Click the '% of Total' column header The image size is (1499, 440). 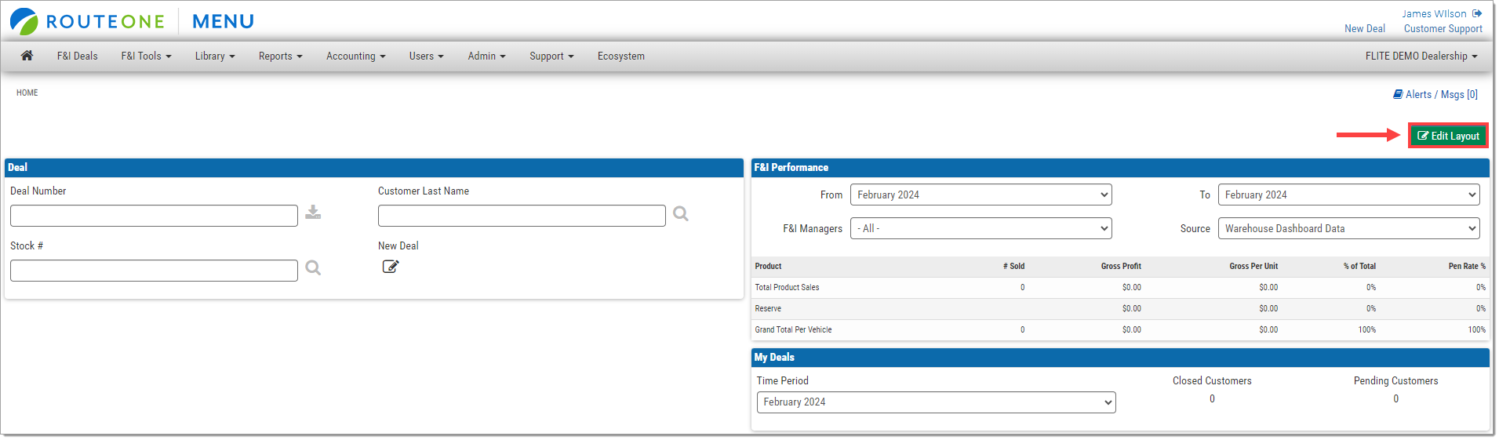point(1359,266)
